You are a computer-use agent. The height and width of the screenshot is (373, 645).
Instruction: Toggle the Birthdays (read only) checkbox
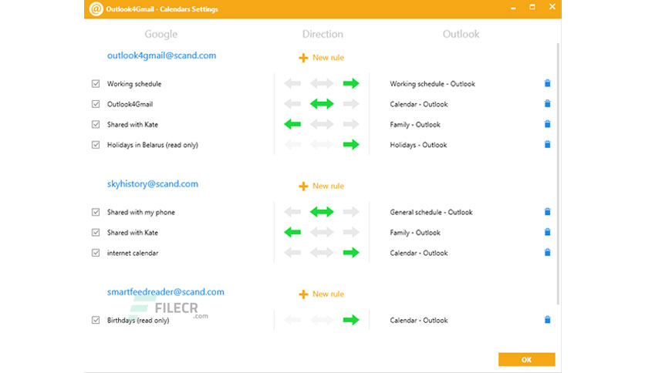96,320
